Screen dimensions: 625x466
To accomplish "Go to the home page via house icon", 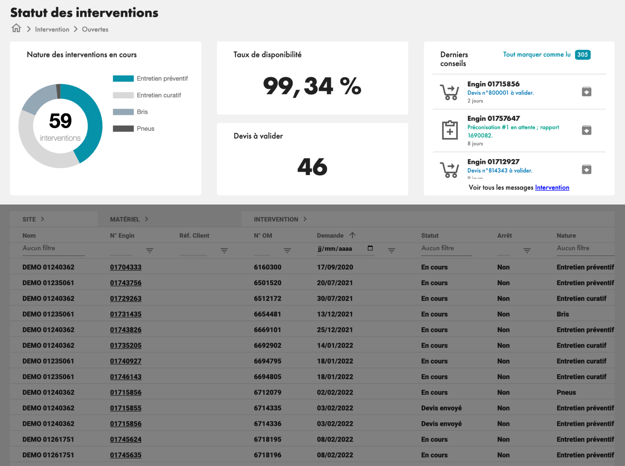I will coord(16,28).
